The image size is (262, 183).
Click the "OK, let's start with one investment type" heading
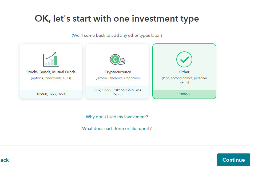[x=117, y=19]
